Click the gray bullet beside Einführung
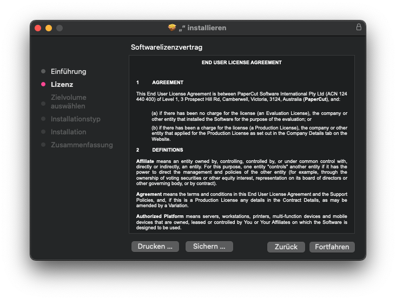 [x=43, y=71]
